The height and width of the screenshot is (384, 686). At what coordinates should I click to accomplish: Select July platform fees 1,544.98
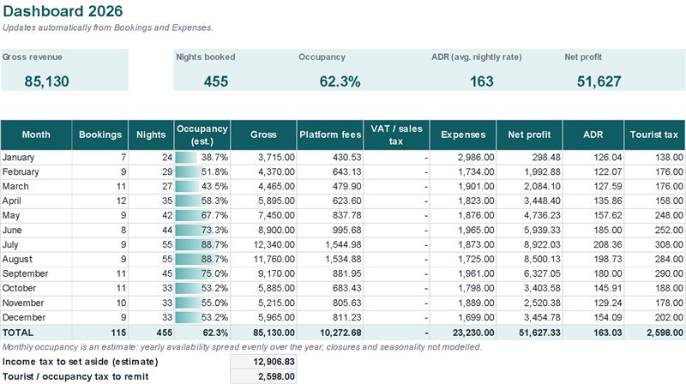(330, 244)
